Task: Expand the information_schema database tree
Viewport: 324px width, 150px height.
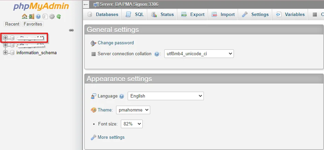Action: [x=5, y=52]
